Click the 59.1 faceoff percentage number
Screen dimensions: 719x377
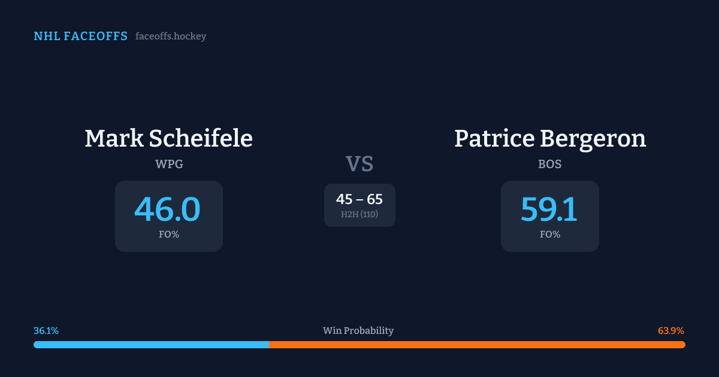tap(549, 209)
